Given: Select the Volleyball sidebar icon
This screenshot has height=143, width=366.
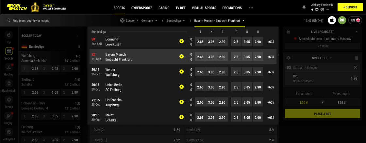Looking at the screenshot, I should click(8, 132).
